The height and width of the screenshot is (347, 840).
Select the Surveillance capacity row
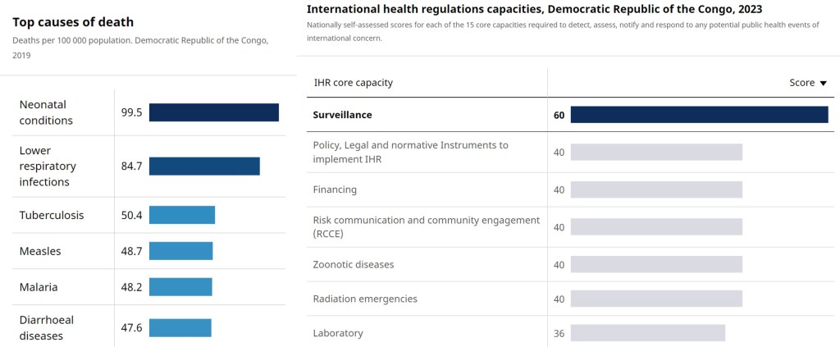tap(342, 115)
